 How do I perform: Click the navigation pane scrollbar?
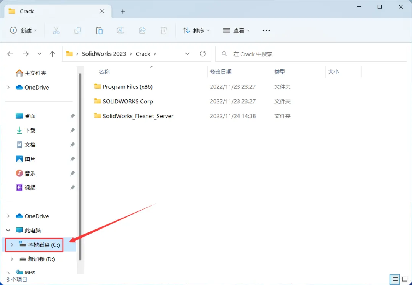[80, 167]
